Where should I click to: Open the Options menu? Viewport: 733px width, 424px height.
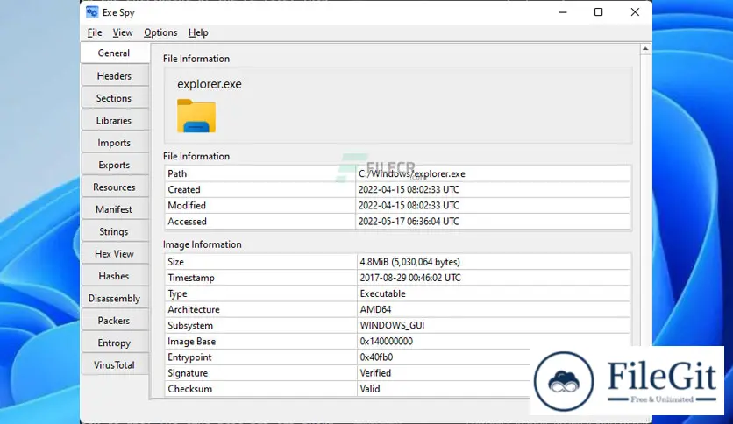[x=160, y=32]
